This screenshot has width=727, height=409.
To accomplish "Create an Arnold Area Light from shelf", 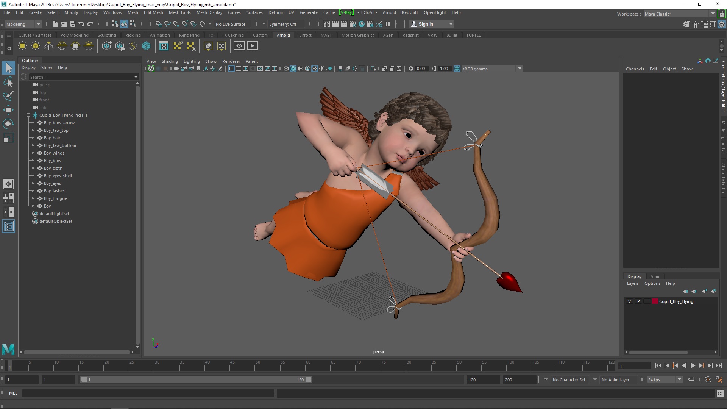I will [22, 46].
